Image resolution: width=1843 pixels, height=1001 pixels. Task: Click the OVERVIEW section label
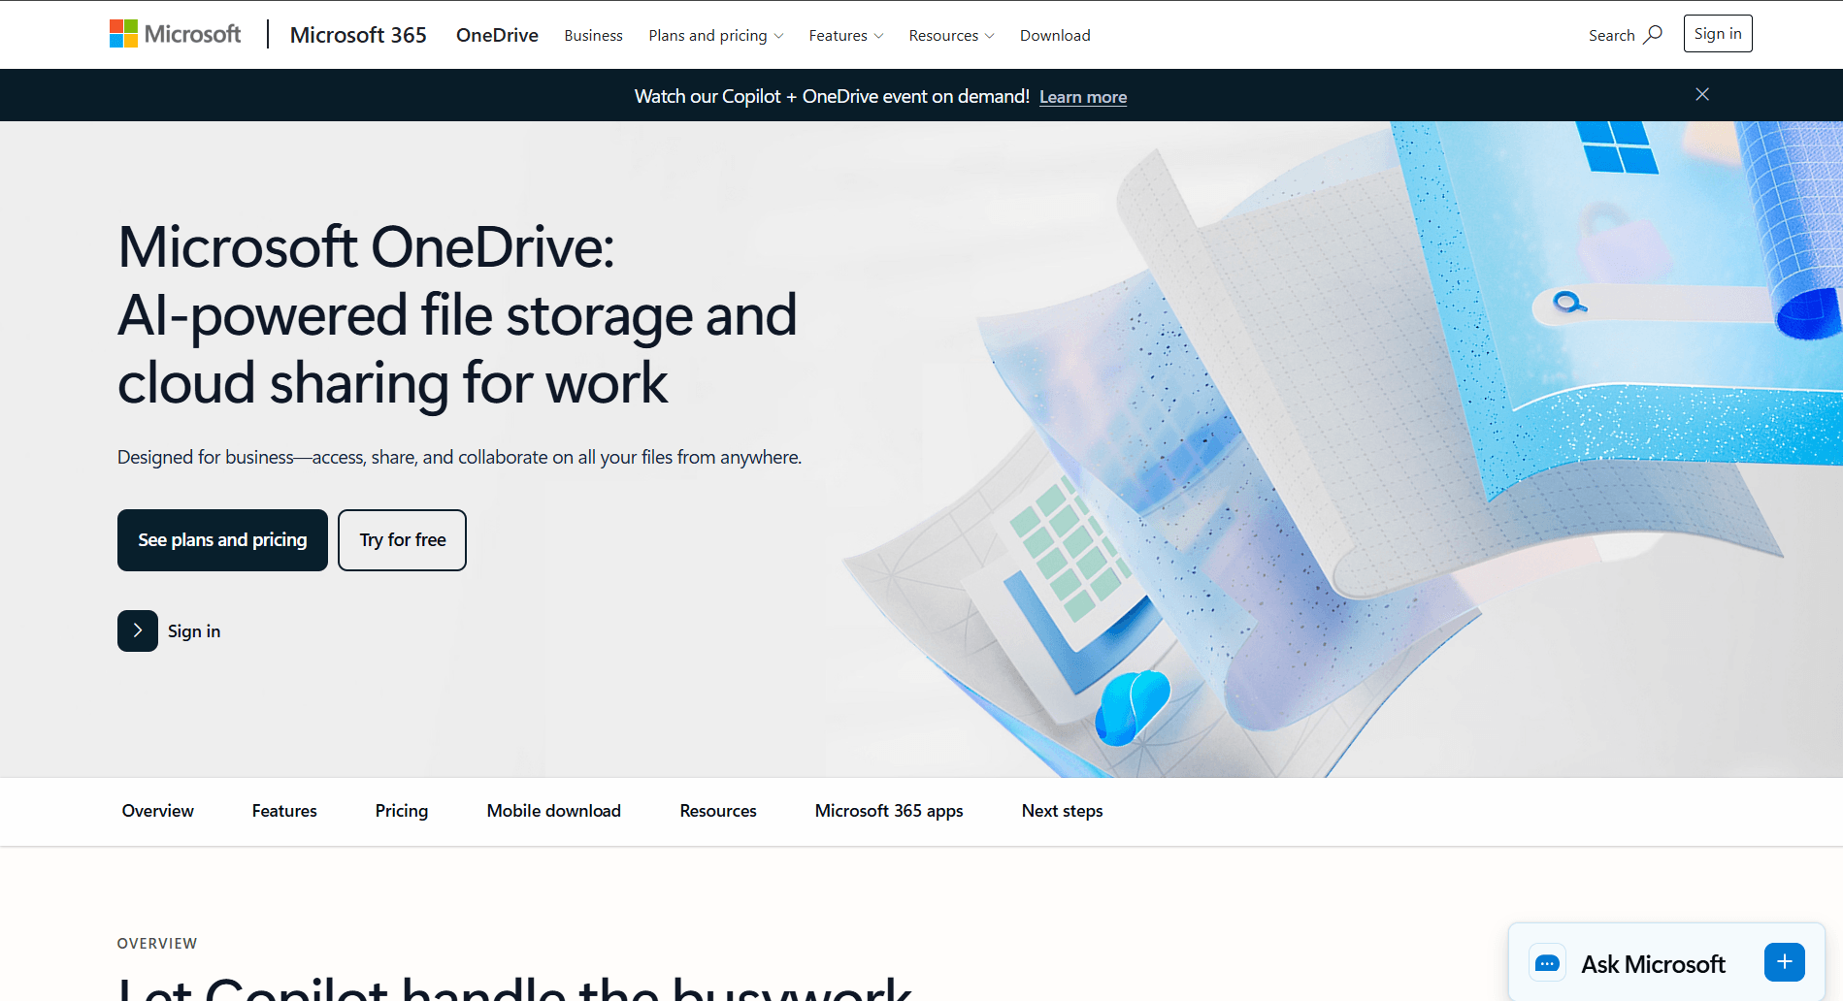(157, 944)
